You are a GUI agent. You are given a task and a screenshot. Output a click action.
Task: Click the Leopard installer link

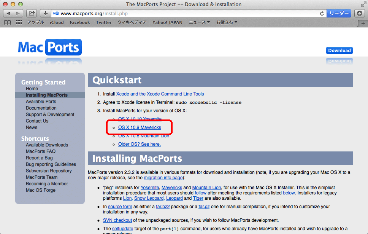click(174, 198)
